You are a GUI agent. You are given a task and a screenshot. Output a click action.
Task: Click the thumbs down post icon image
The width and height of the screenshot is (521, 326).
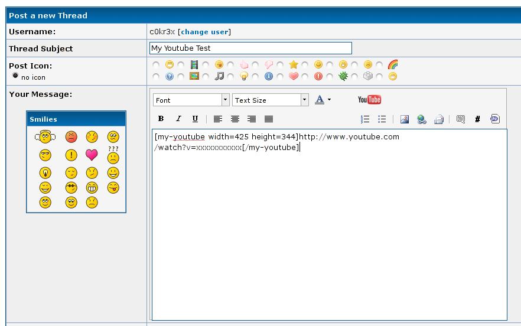(268, 64)
